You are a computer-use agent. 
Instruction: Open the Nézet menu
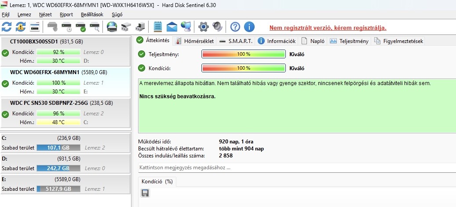click(45, 14)
